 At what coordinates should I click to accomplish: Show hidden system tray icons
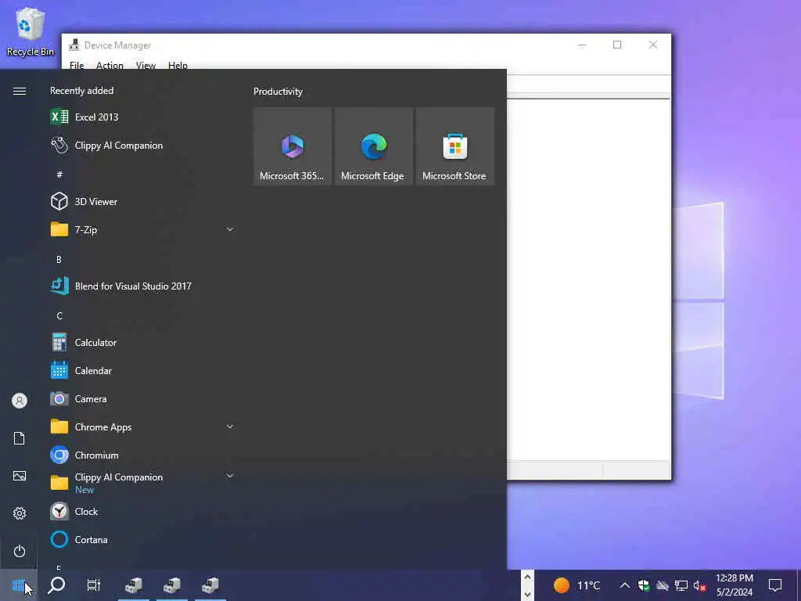click(x=624, y=585)
